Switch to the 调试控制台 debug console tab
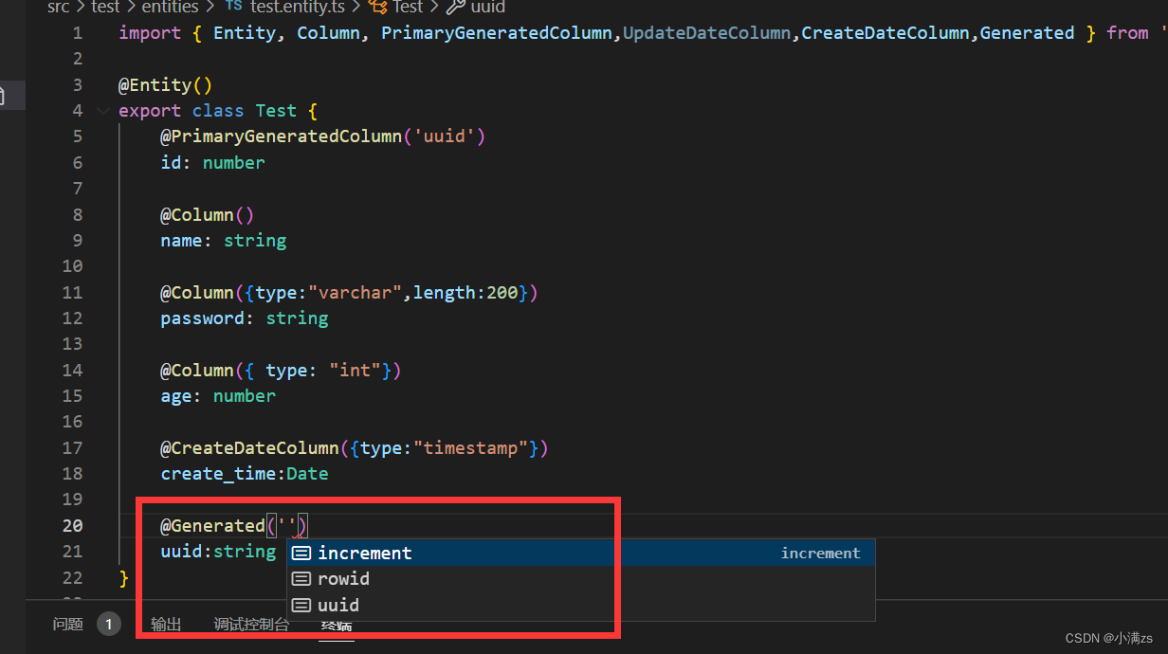Image resolution: width=1168 pixels, height=654 pixels. (x=251, y=624)
